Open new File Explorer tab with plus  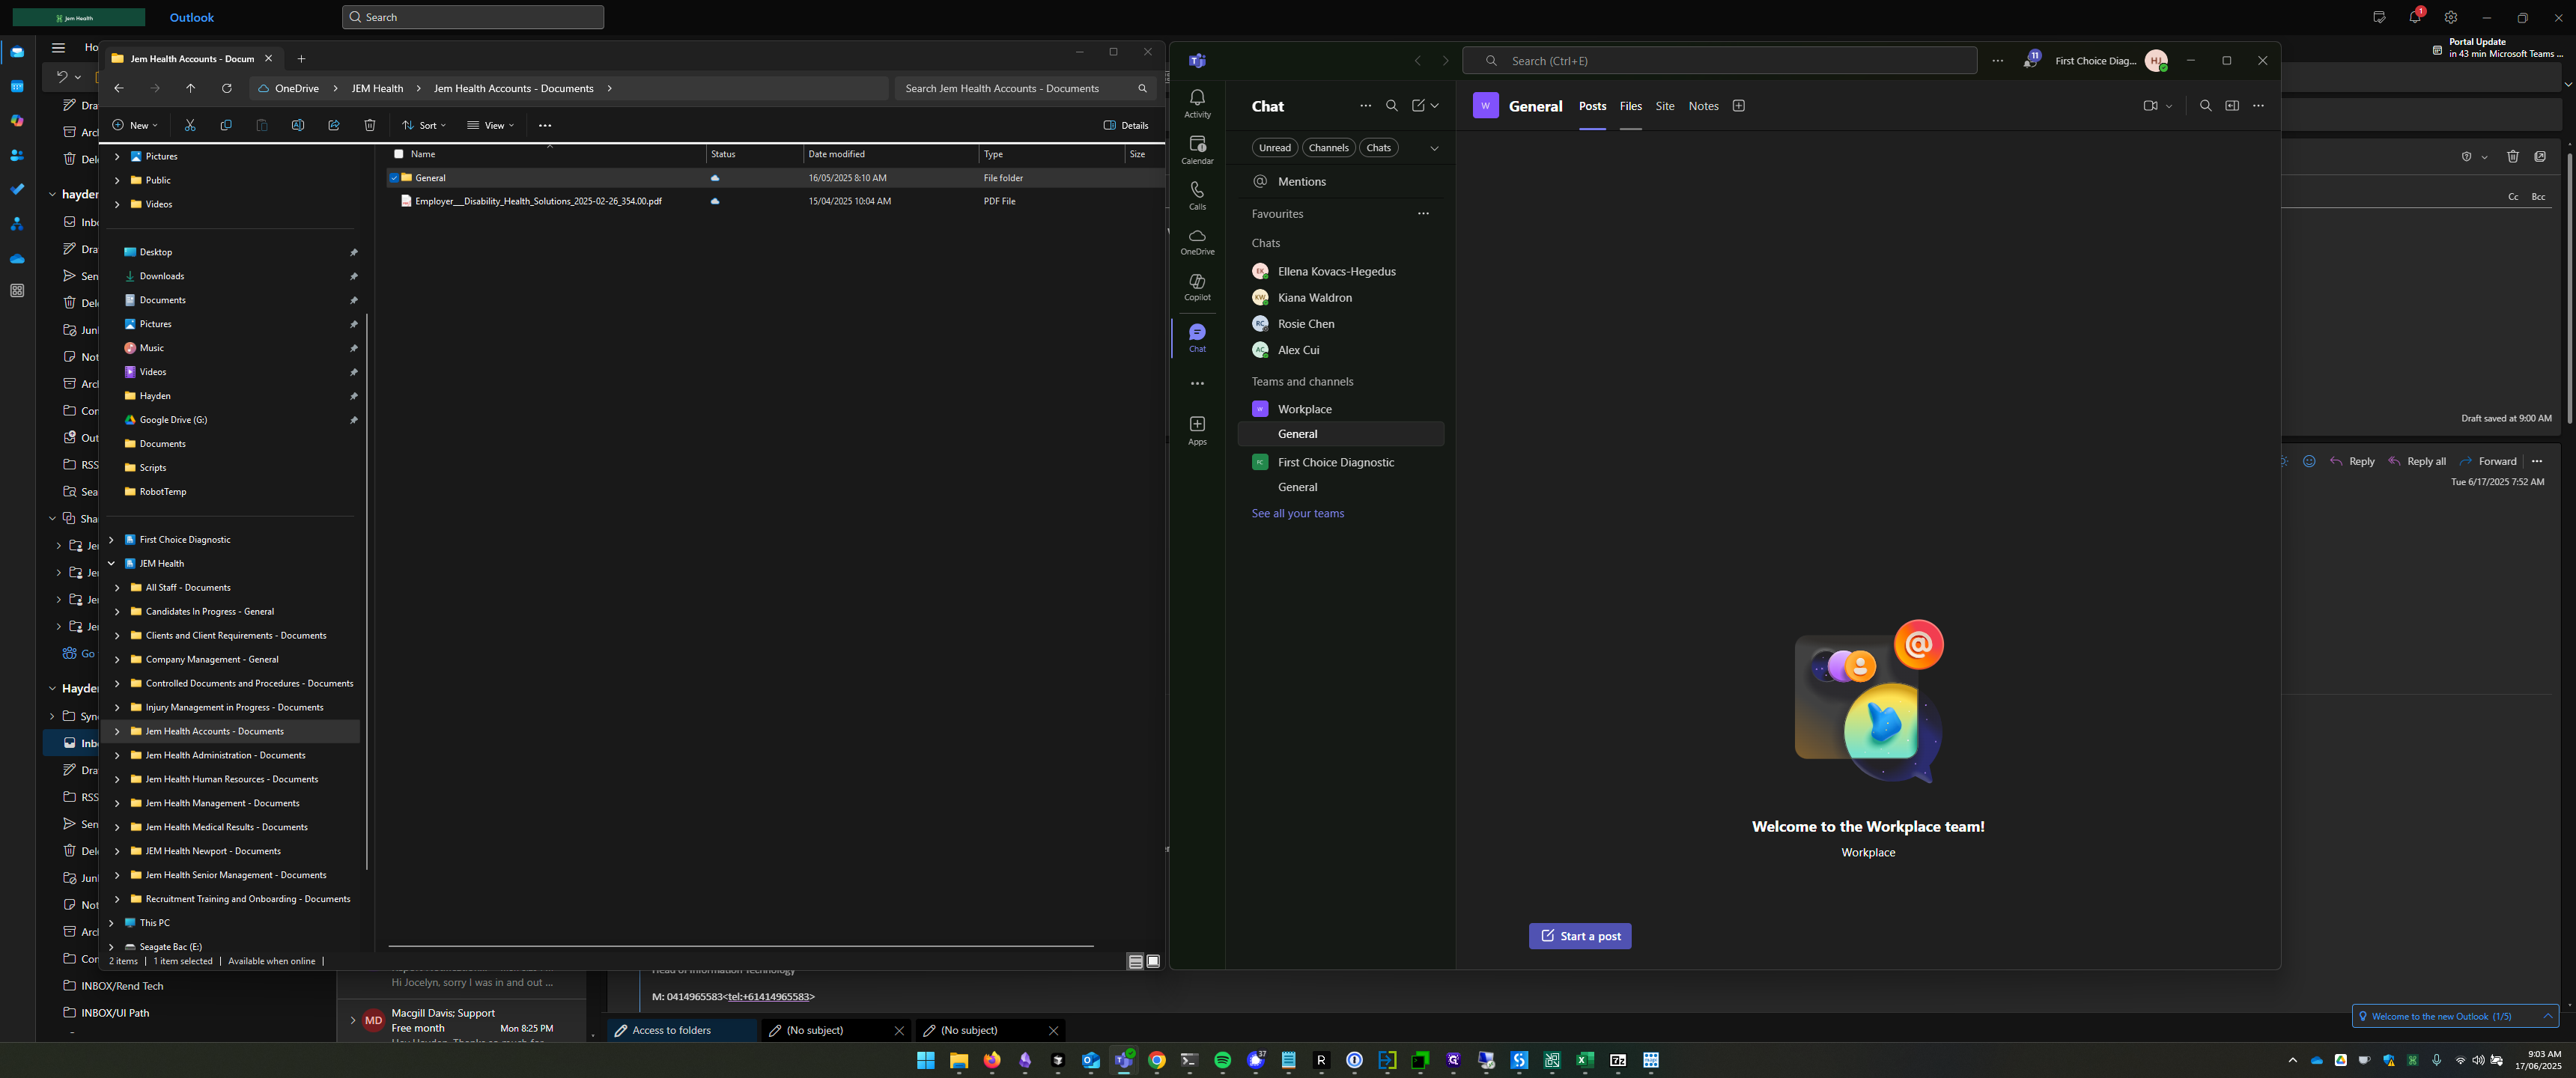301,58
